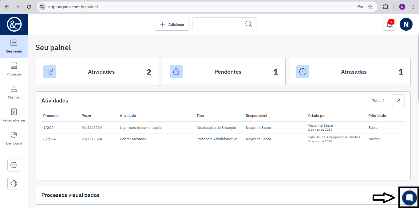Click the Adicionar button
The height and width of the screenshot is (208, 419).
click(x=172, y=24)
